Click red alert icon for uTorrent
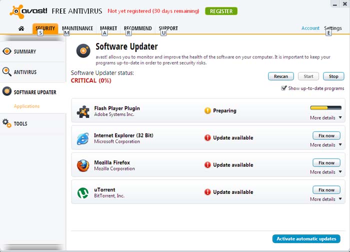This screenshot has width=350, height=252. click(207, 192)
